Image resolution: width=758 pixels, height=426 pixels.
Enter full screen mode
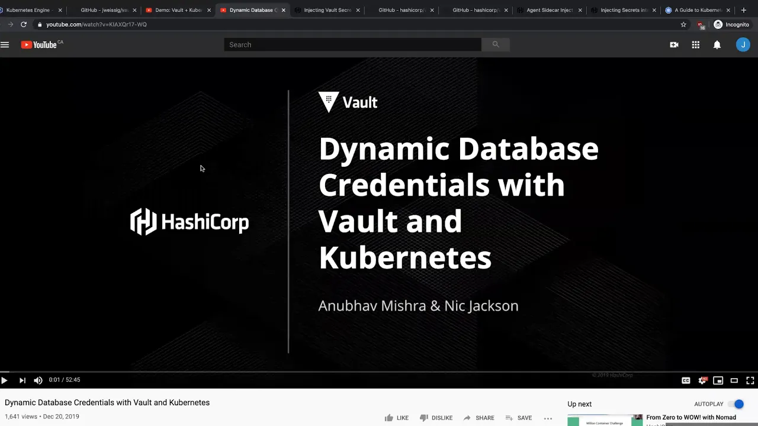(x=750, y=380)
